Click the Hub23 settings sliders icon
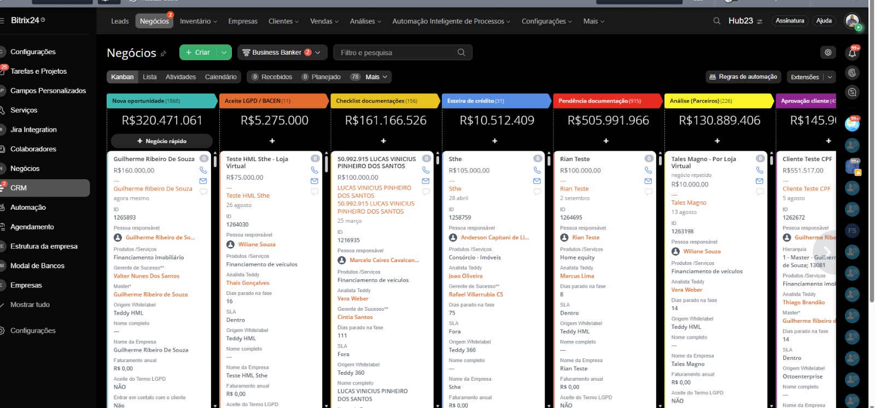This screenshot has width=875, height=408. (760, 21)
